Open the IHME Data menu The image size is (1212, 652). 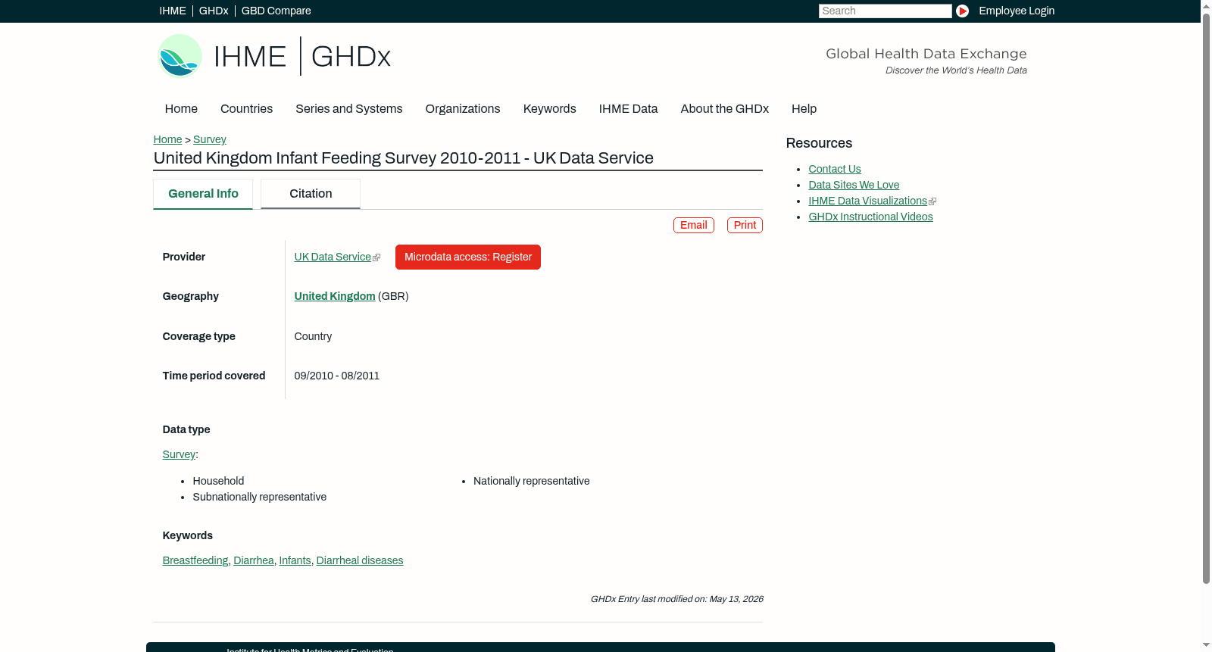pos(629,109)
